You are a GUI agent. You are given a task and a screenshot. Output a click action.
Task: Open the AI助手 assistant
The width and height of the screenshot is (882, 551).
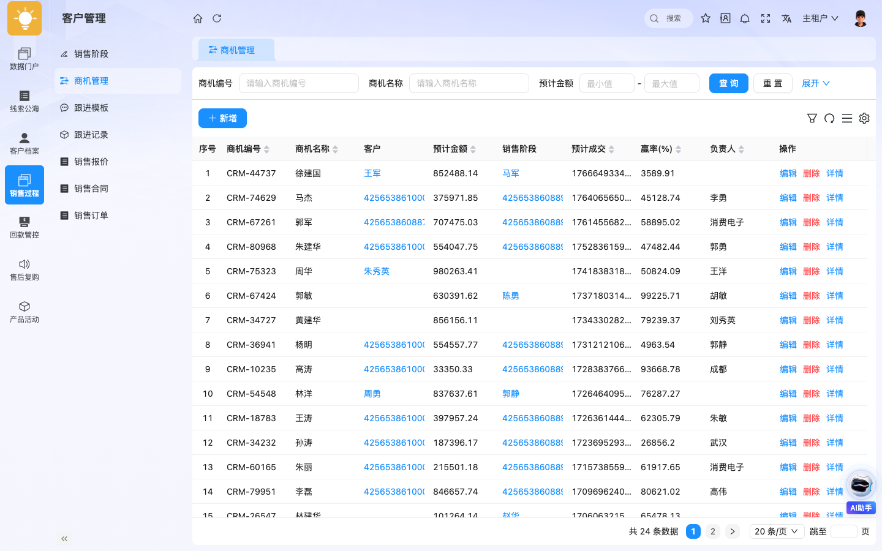click(x=861, y=492)
